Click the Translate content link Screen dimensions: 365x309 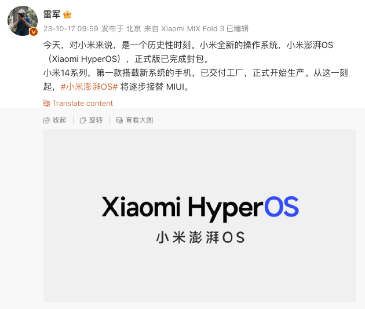tap(82, 103)
